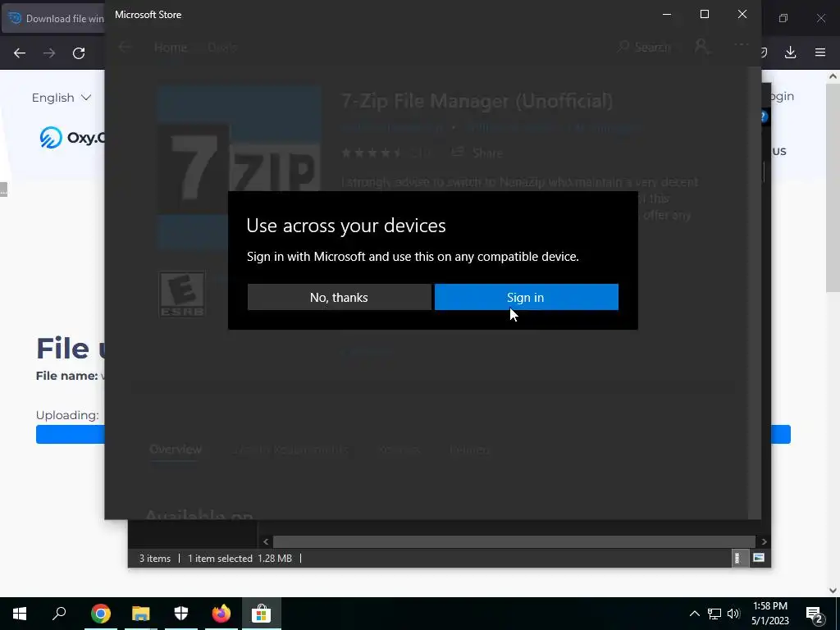Click '3 items' in Explorer status bar
Screen dimensions: 840x630
coord(155,558)
